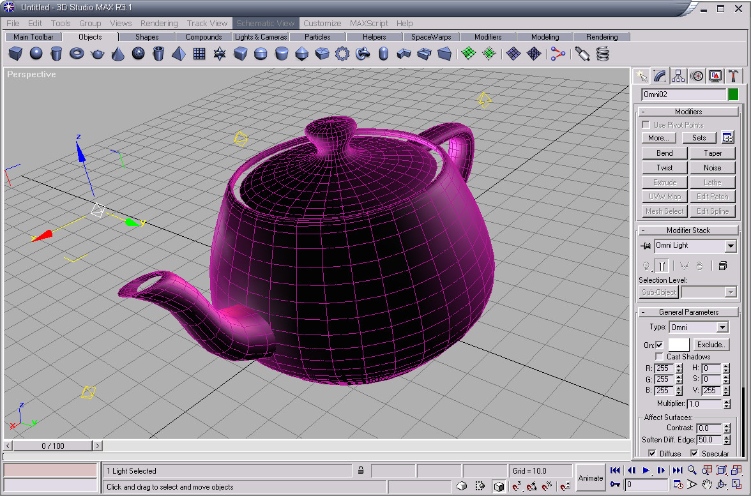Toggle the Diffuse checkbox

pos(652,453)
